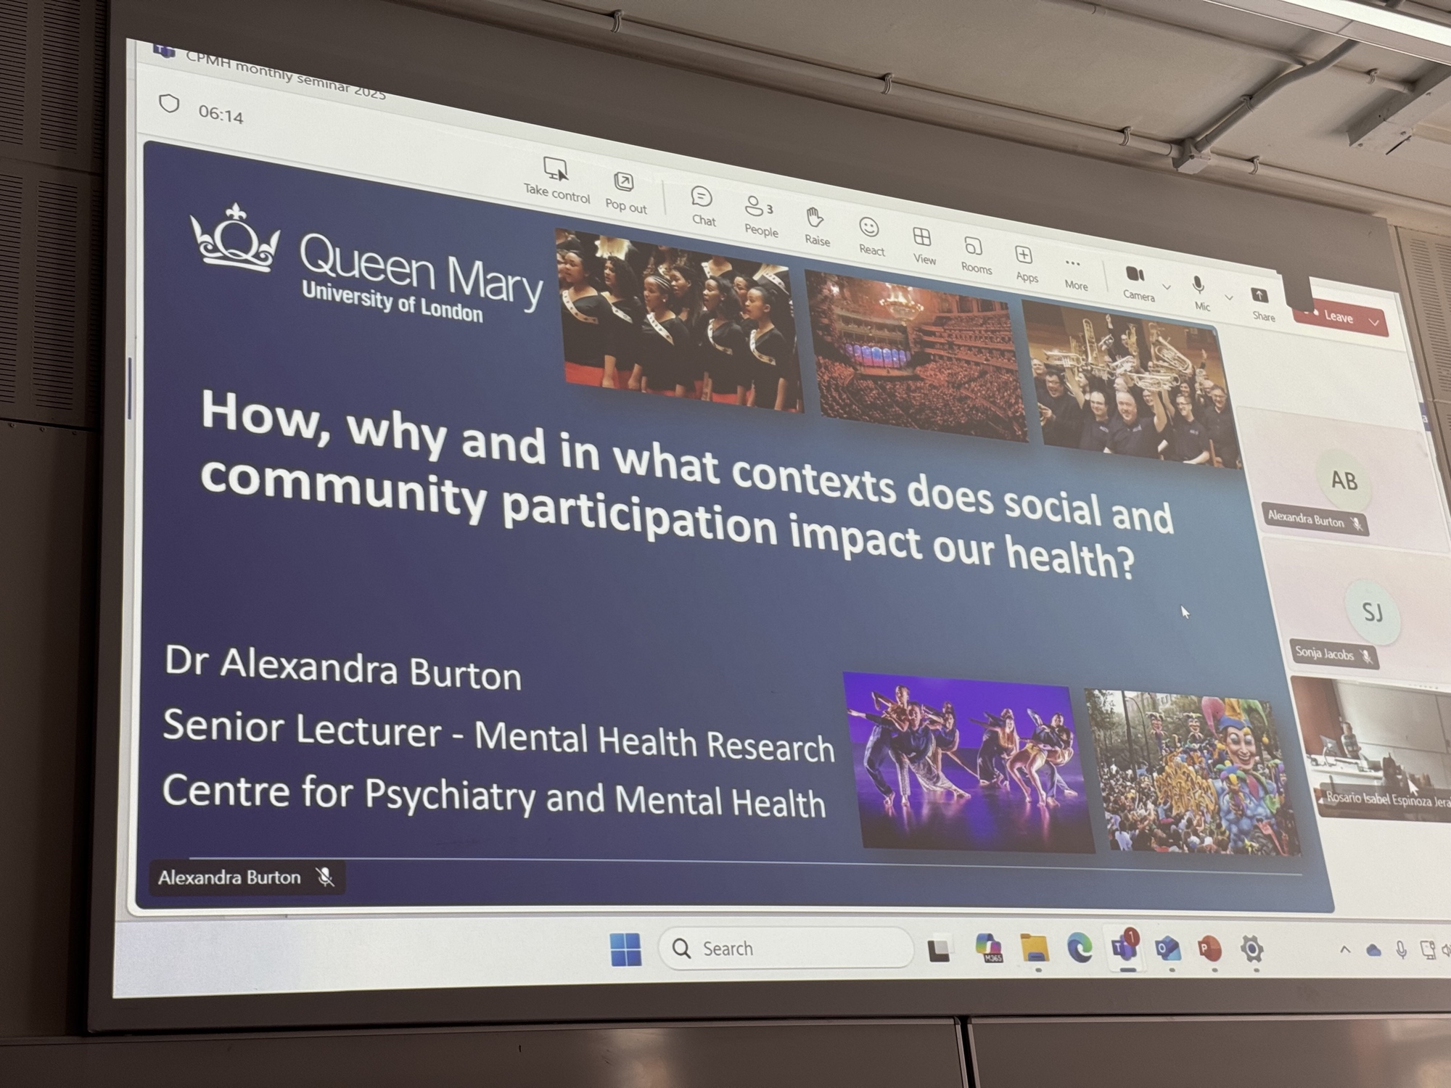This screenshot has height=1088, width=1451.
Task: Expand the Mic options chevron
Action: point(1229,297)
